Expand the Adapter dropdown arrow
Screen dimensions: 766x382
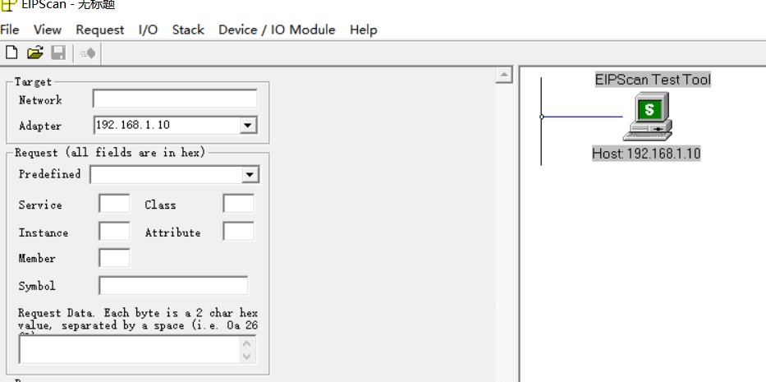(x=248, y=125)
